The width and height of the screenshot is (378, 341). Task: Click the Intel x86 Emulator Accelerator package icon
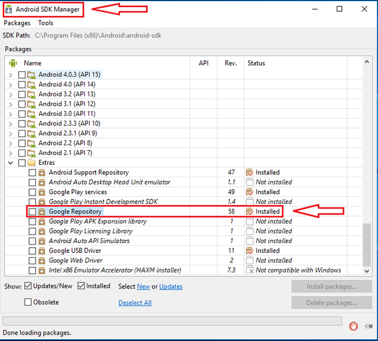(x=42, y=270)
